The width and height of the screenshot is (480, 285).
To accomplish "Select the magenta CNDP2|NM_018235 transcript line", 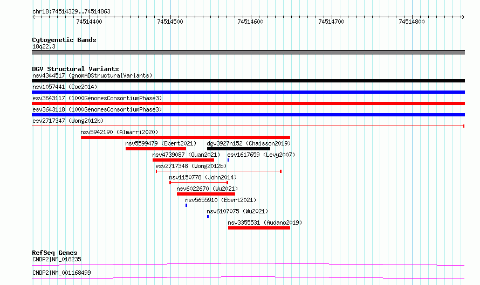I will coord(248,264).
